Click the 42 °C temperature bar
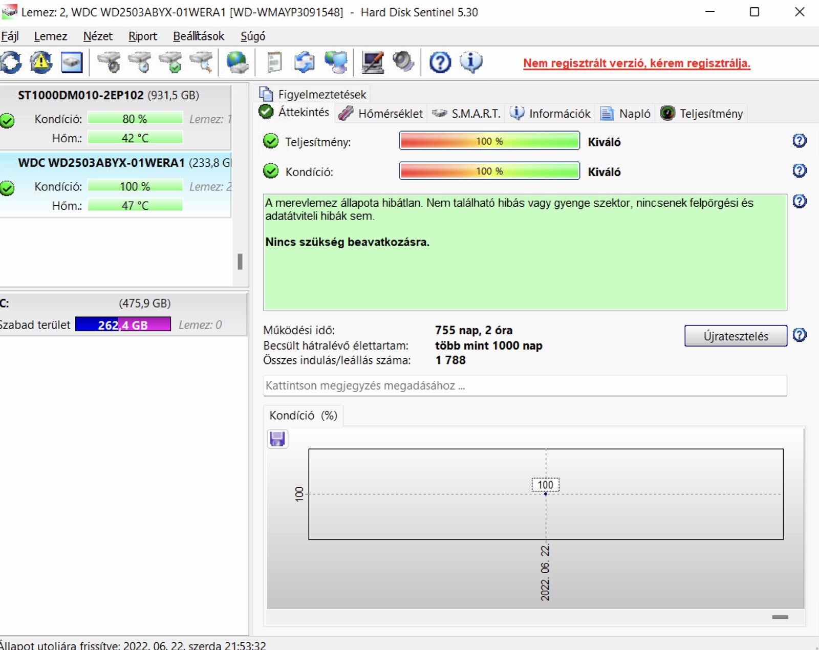This screenshot has width=819, height=650. (135, 138)
